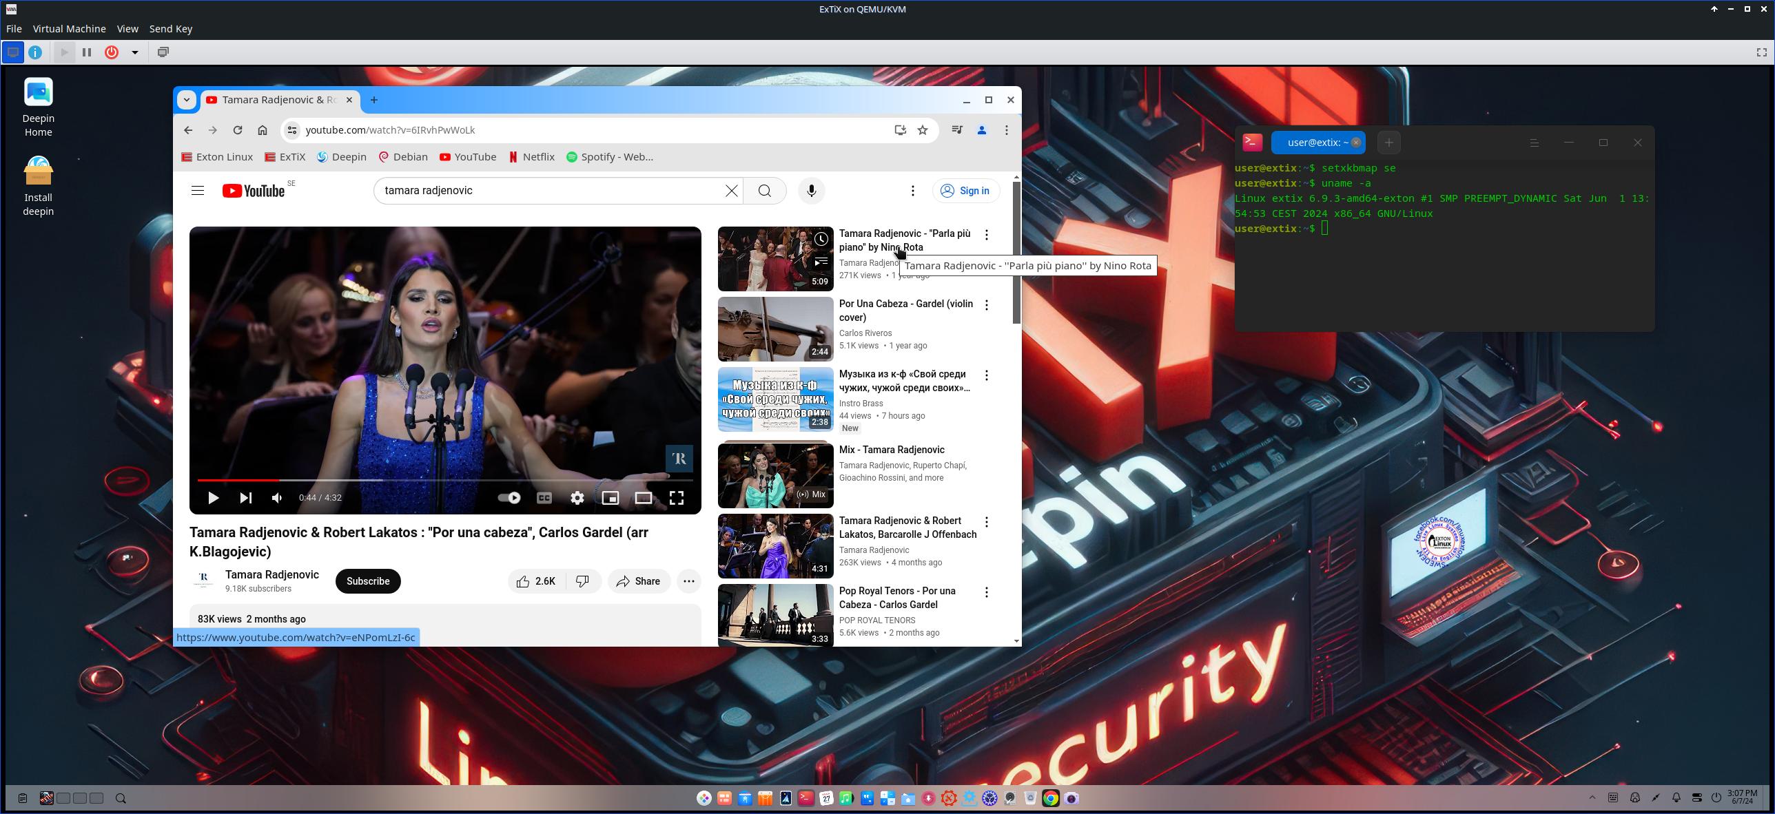The image size is (1775, 814).
Task: Open options for Pop Royal Tenors video
Action: pyautogui.click(x=987, y=592)
